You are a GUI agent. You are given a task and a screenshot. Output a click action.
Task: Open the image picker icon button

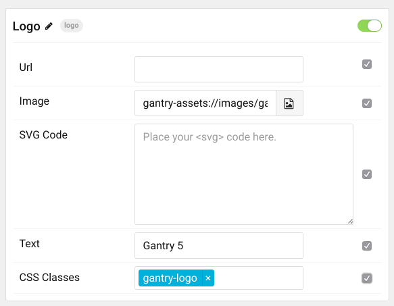point(289,103)
